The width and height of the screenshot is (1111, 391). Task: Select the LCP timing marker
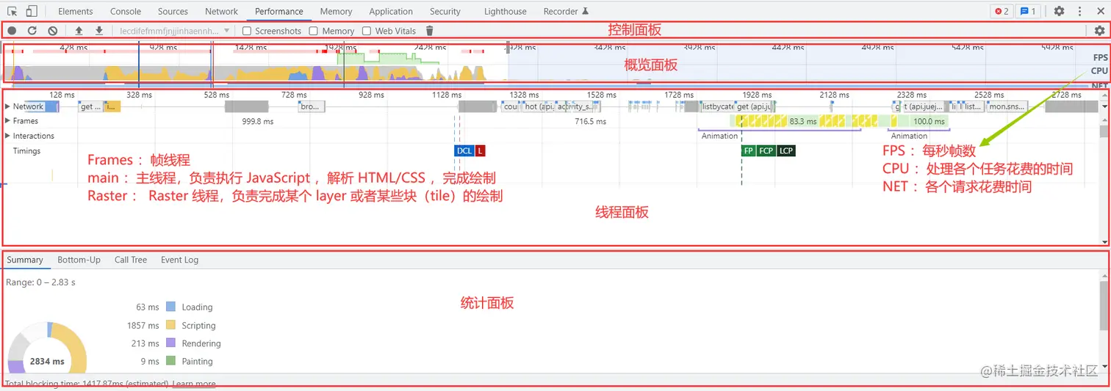[786, 150]
